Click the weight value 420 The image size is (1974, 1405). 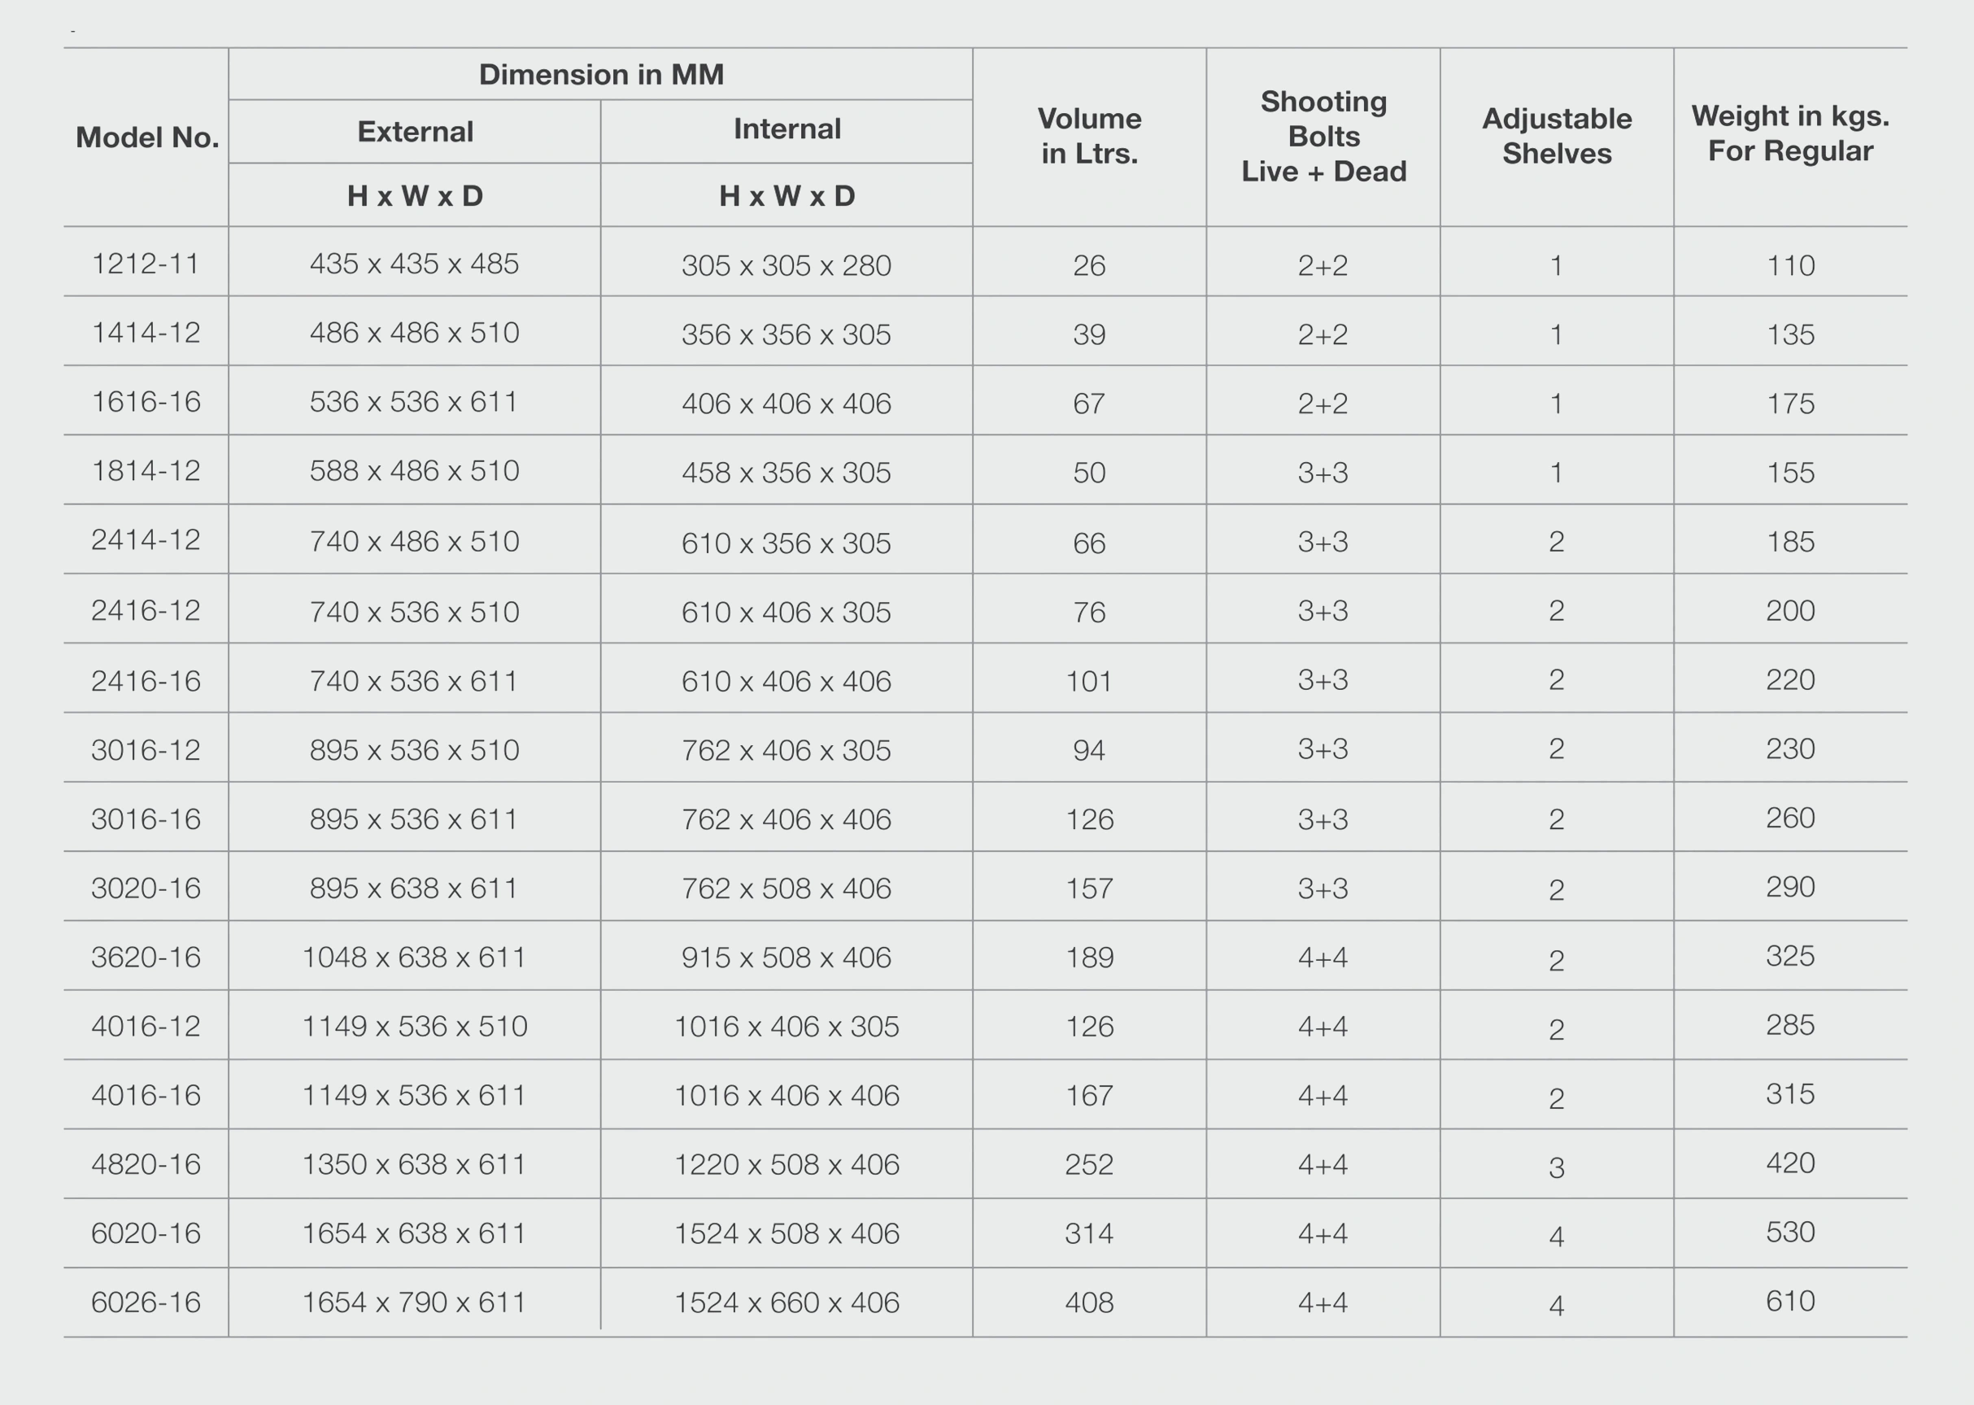[1789, 1163]
